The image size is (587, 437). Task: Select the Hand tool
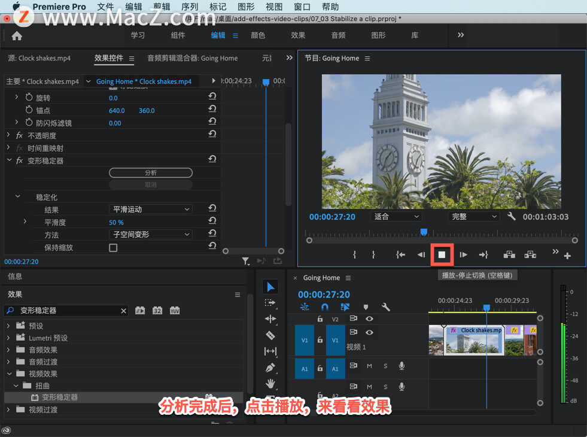click(270, 383)
